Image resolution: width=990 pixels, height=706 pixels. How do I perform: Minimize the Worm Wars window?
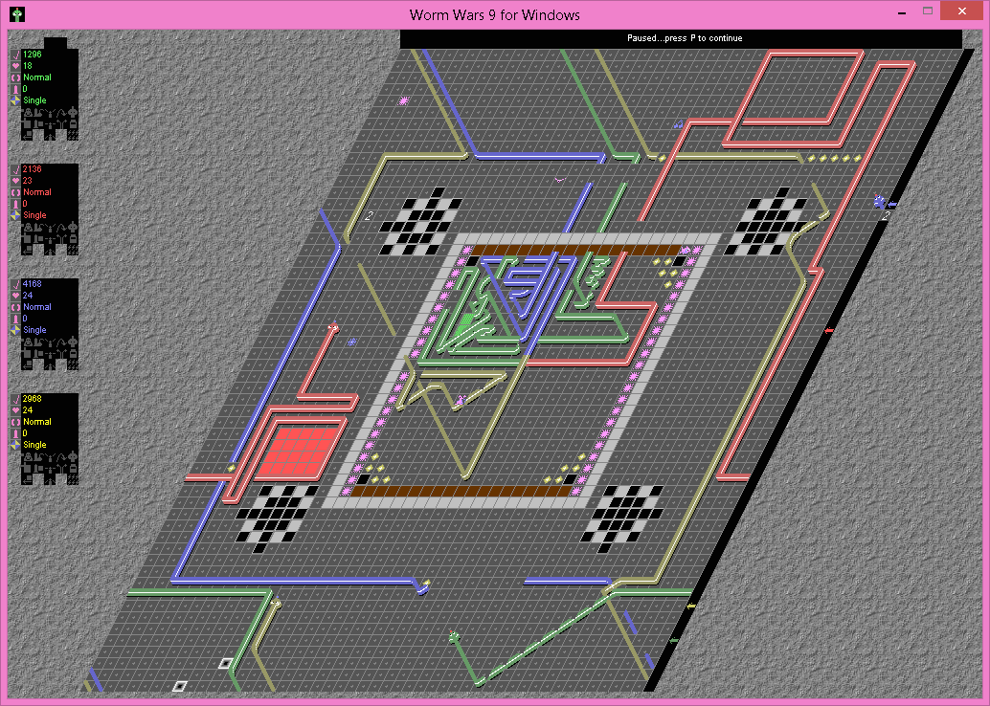(902, 12)
